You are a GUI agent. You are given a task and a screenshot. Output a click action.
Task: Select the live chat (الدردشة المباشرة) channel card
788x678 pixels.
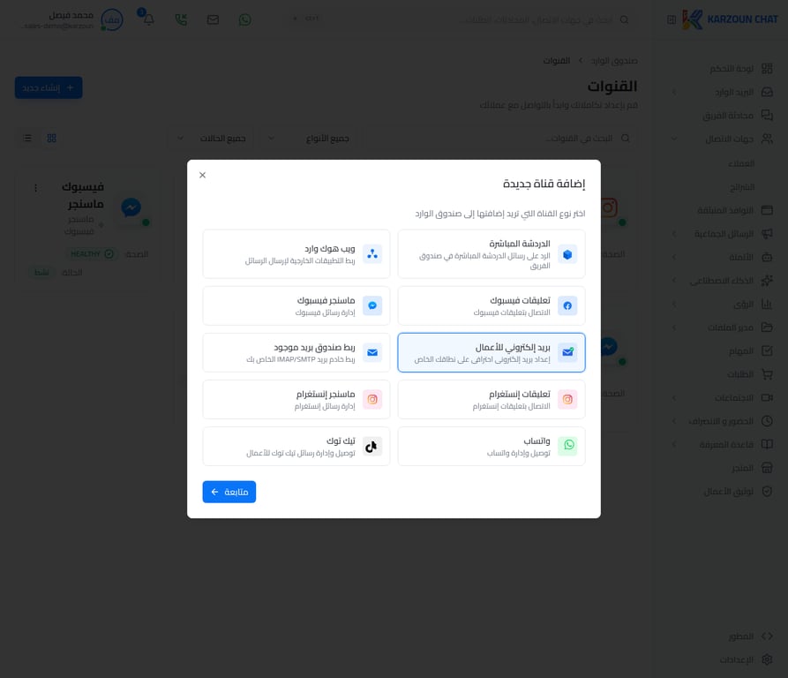coord(491,254)
